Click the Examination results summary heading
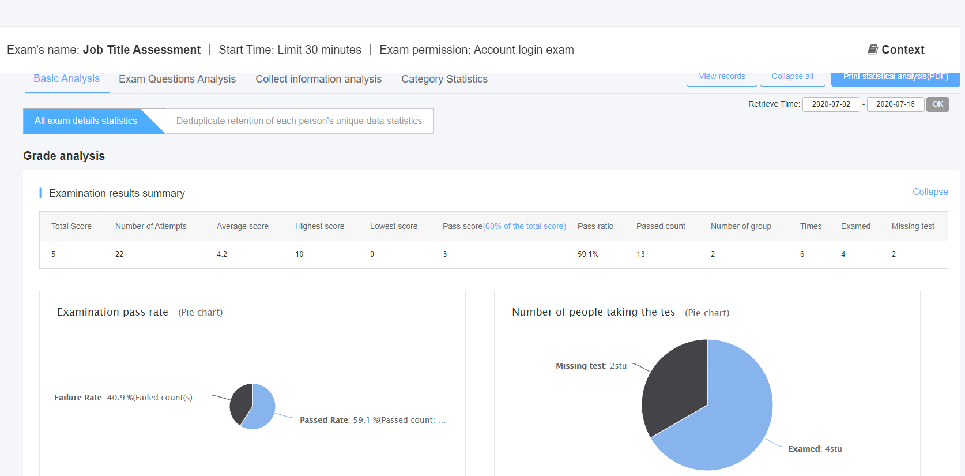Screen dimensions: 965x476 coord(117,193)
